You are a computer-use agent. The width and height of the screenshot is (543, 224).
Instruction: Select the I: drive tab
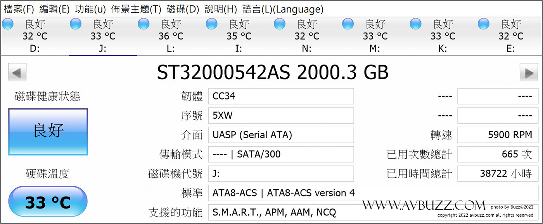(x=239, y=36)
